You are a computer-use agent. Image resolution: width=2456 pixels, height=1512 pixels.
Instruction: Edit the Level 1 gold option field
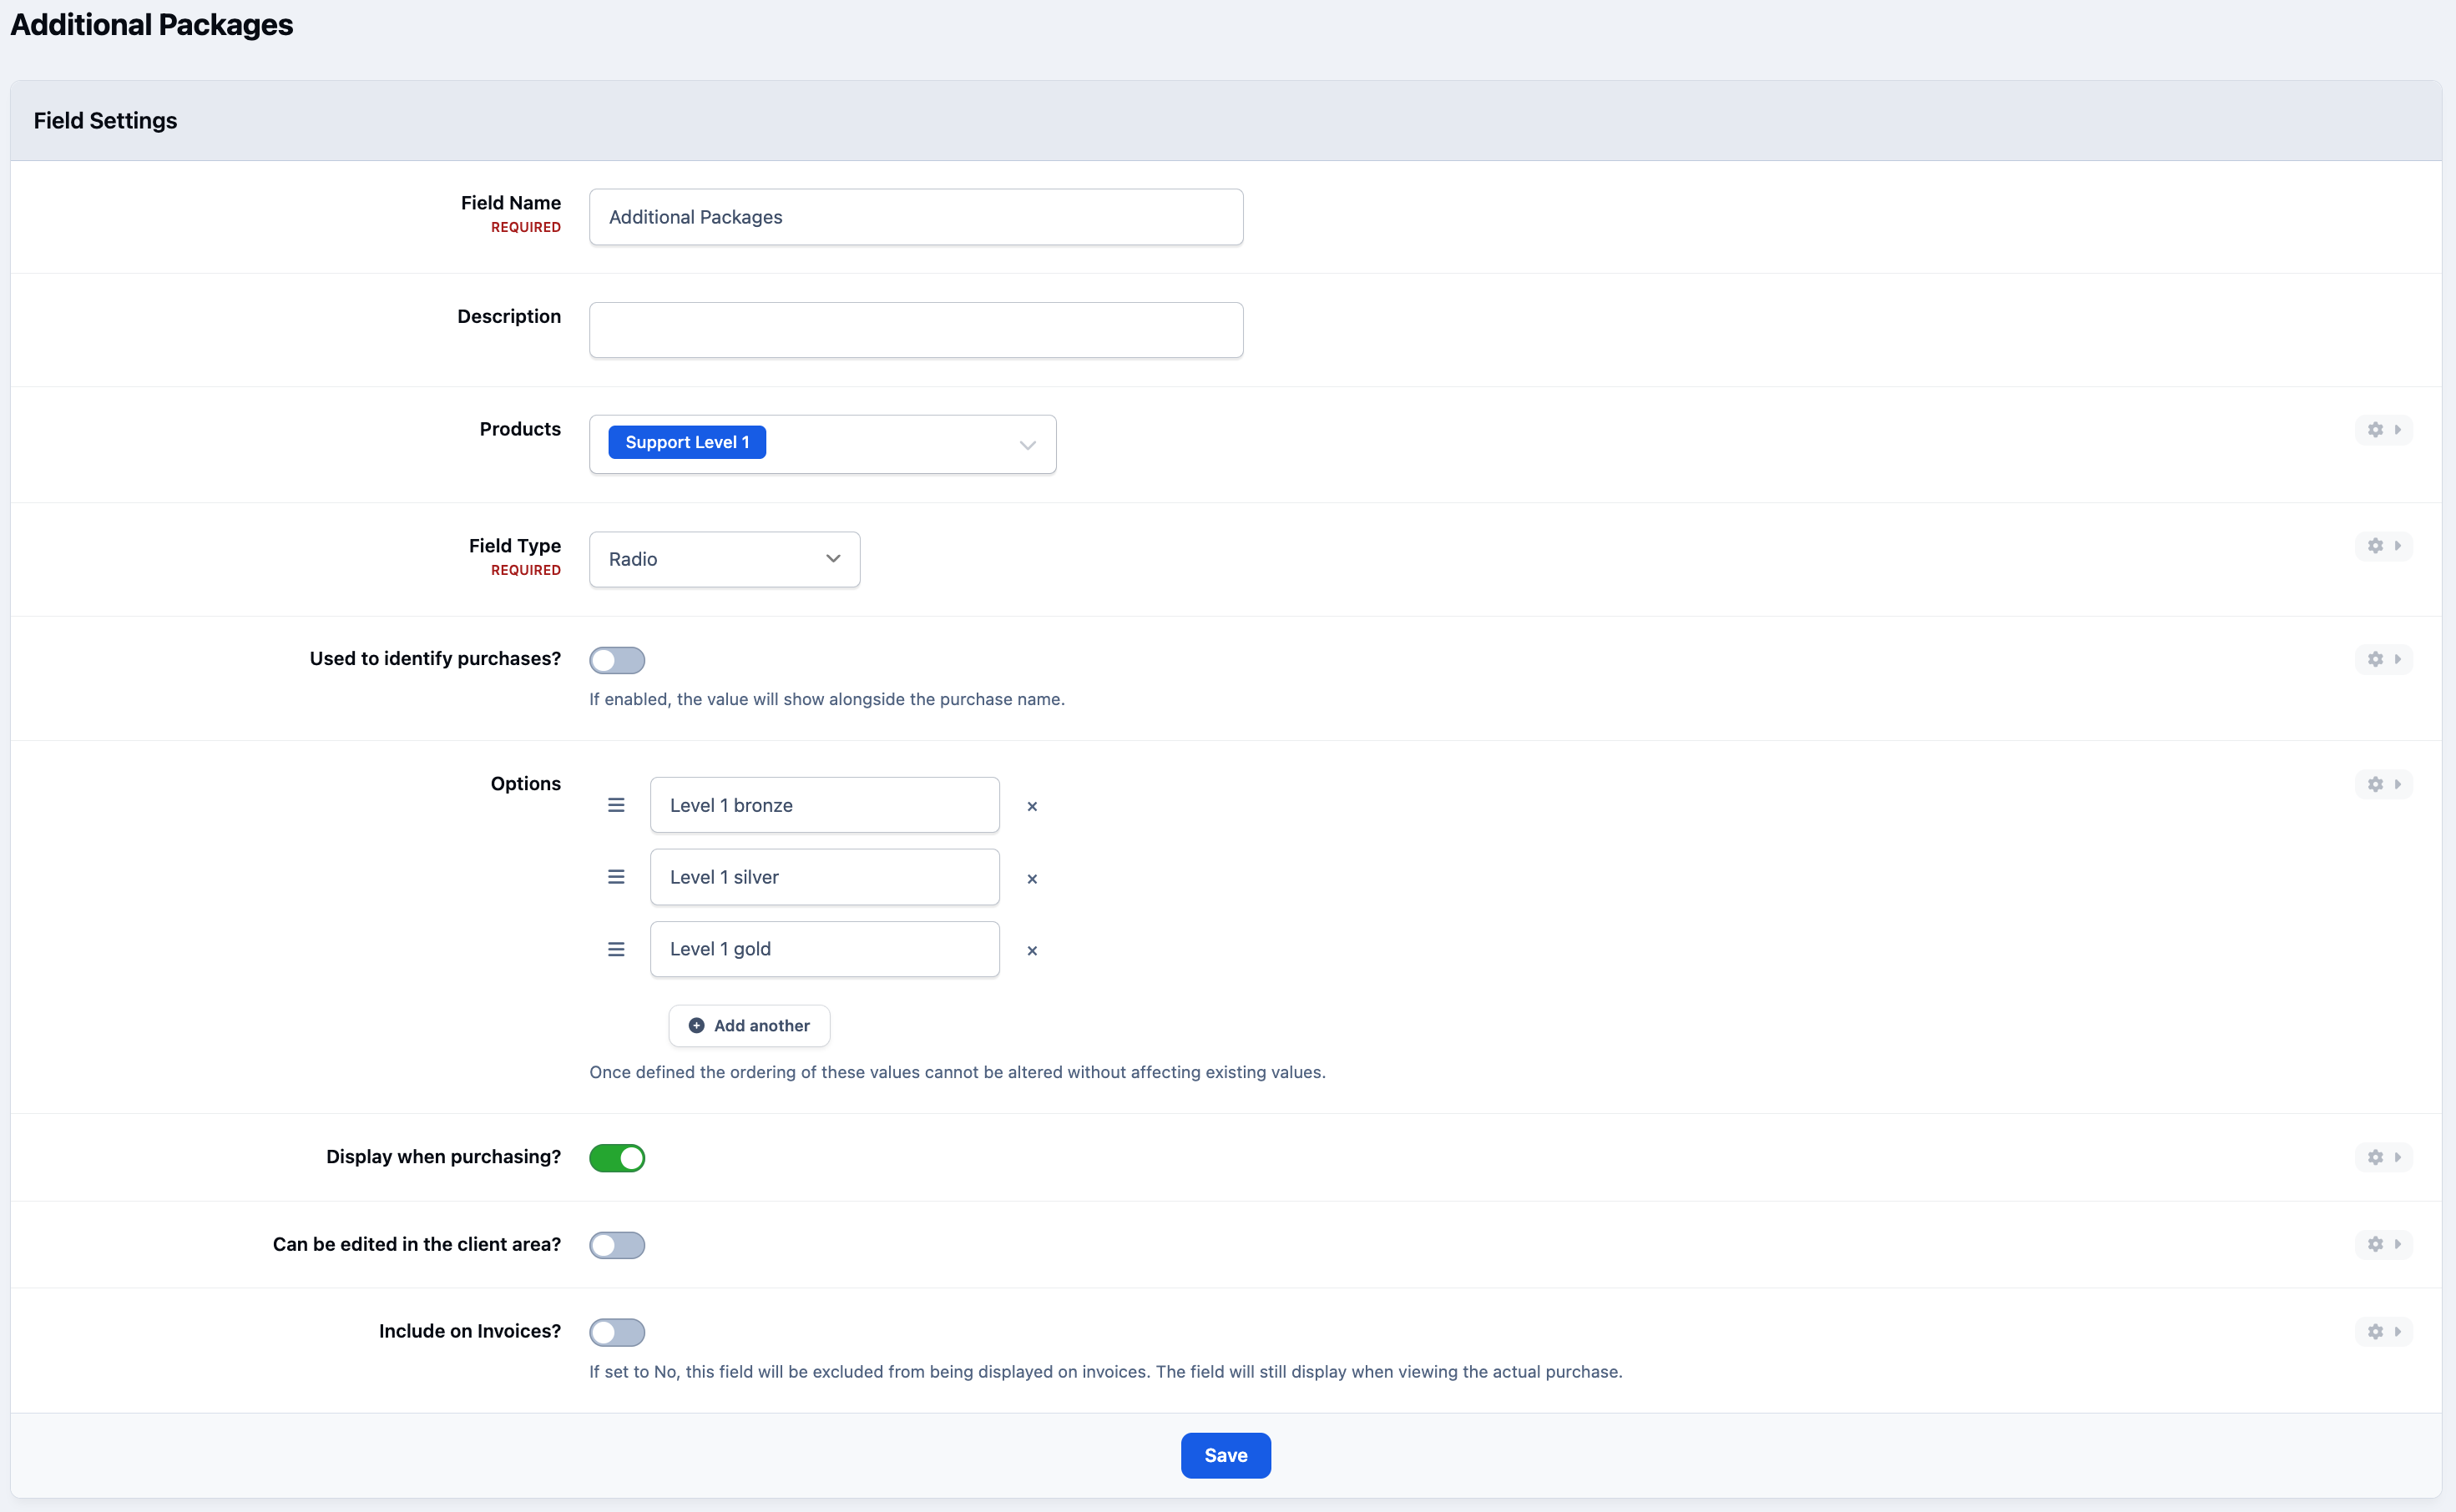click(x=824, y=949)
